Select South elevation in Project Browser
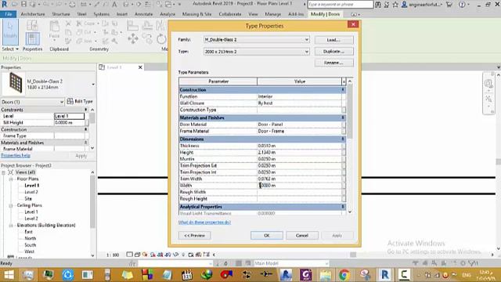This screenshot has height=282, width=501. click(31, 245)
